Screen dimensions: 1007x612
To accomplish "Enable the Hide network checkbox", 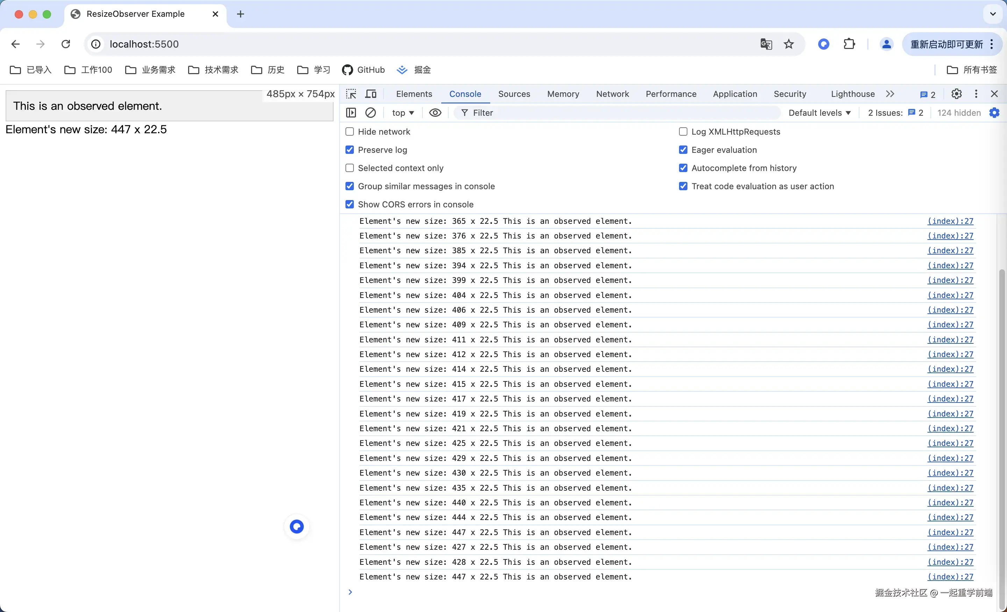I will [349, 131].
